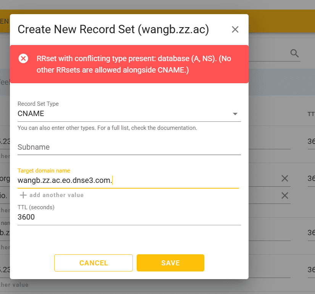Viewport: 315px width, 294px height.
Task: Remove the background value ending in 'org'
Action: (x=284, y=178)
